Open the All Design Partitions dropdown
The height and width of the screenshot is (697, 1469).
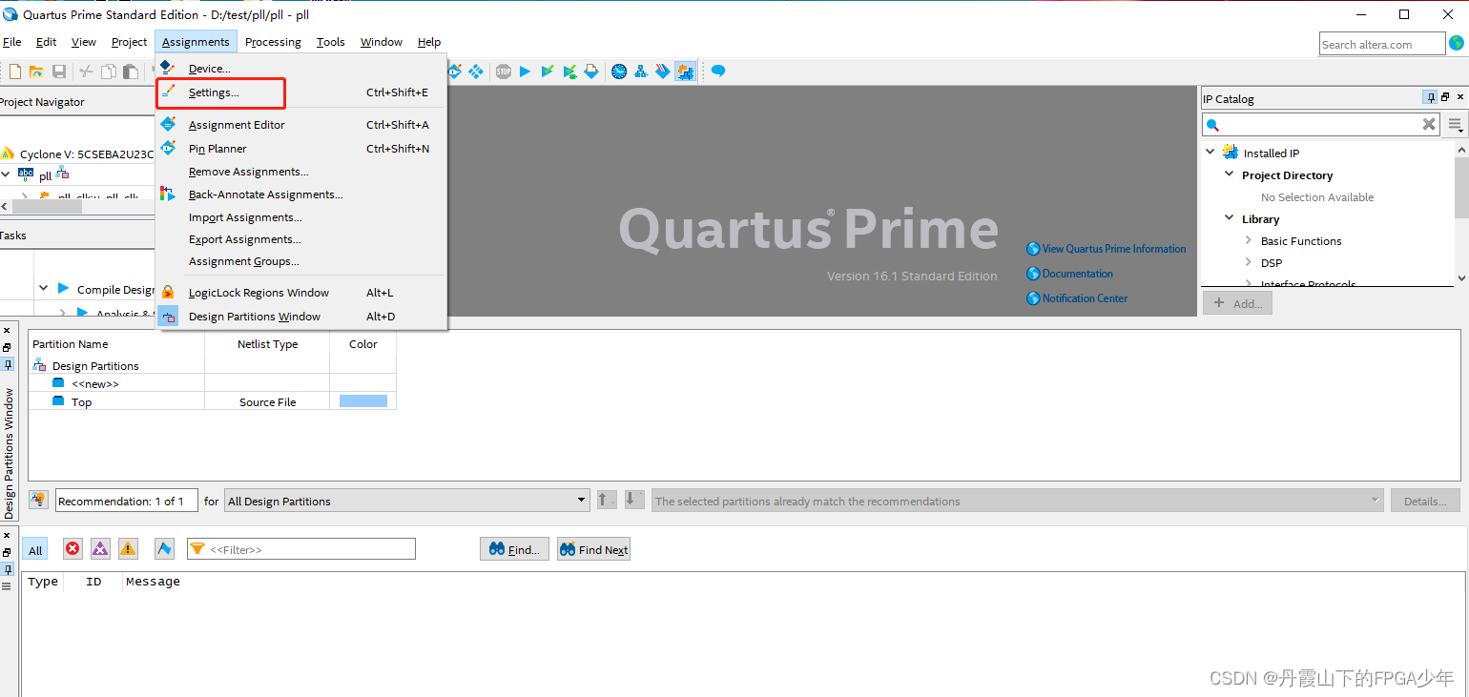tap(407, 501)
